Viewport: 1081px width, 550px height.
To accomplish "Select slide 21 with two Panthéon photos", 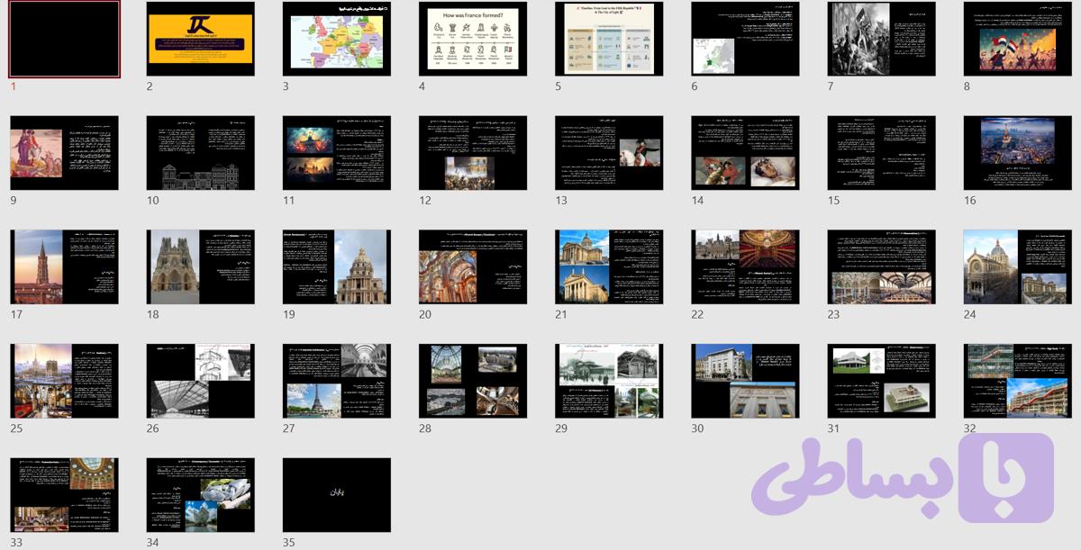I will click(x=609, y=266).
